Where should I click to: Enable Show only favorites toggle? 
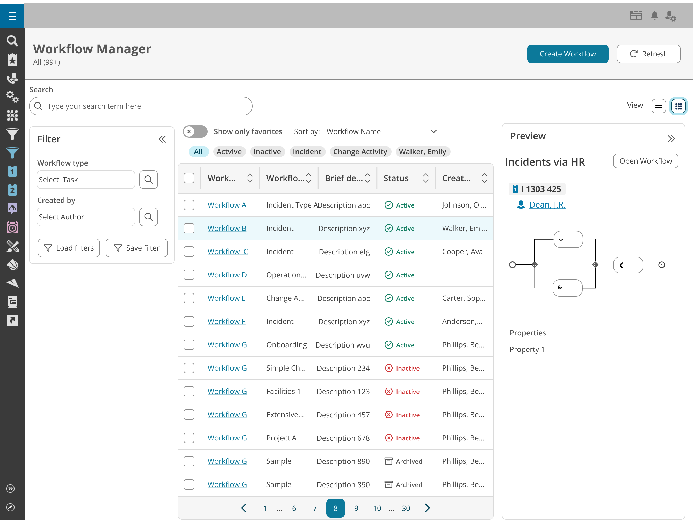195,131
